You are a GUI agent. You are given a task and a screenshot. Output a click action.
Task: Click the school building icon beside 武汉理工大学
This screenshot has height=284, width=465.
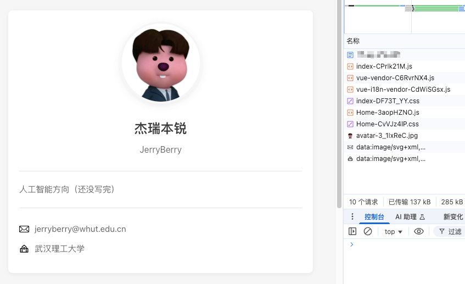[x=24, y=249]
